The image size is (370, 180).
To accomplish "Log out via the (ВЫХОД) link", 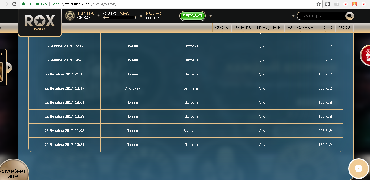I will tap(83, 17).
